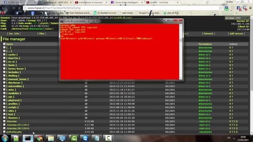Open the Files menu
The height and width of the screenshot is (142, 253).
(42, 34)
